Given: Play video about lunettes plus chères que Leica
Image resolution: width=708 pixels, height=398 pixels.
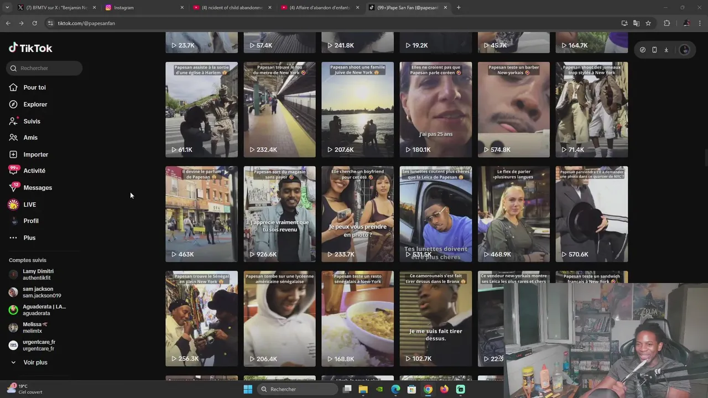Looking at the screenshot, I should [435, 214].
